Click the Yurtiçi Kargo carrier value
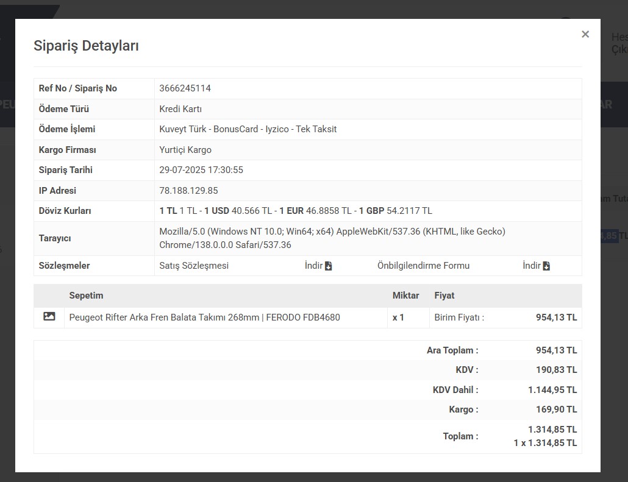628x482 pixels. click(x=185, y=150)
